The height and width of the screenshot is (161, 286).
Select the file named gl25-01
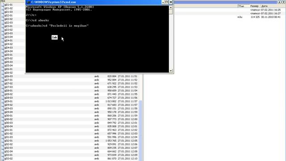coord(8,55)
